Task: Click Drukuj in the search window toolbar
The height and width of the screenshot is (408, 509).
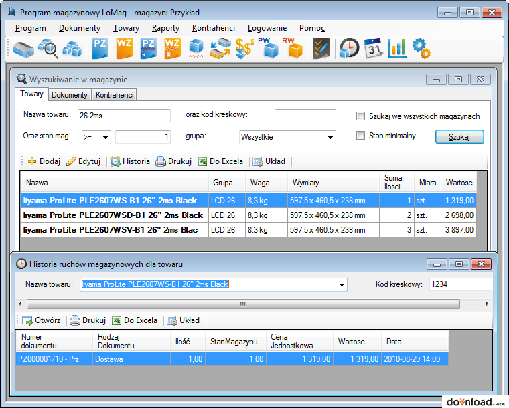Action: tap(173, 161)
